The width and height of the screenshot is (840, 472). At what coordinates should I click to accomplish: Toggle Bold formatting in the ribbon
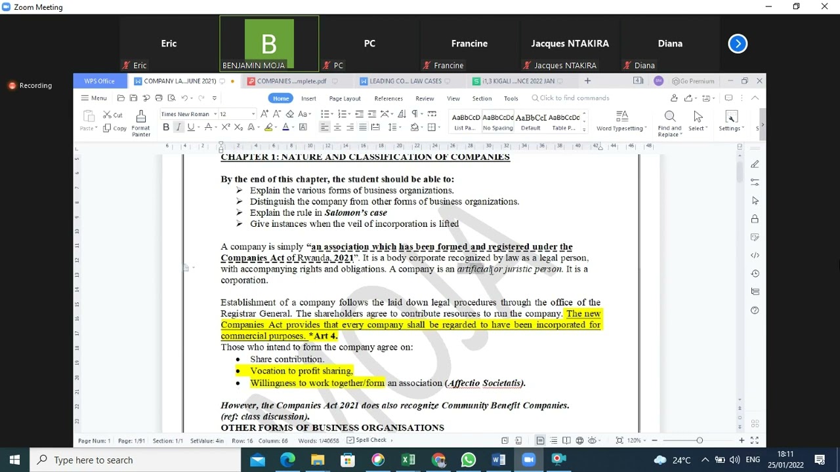pos(166,127)
